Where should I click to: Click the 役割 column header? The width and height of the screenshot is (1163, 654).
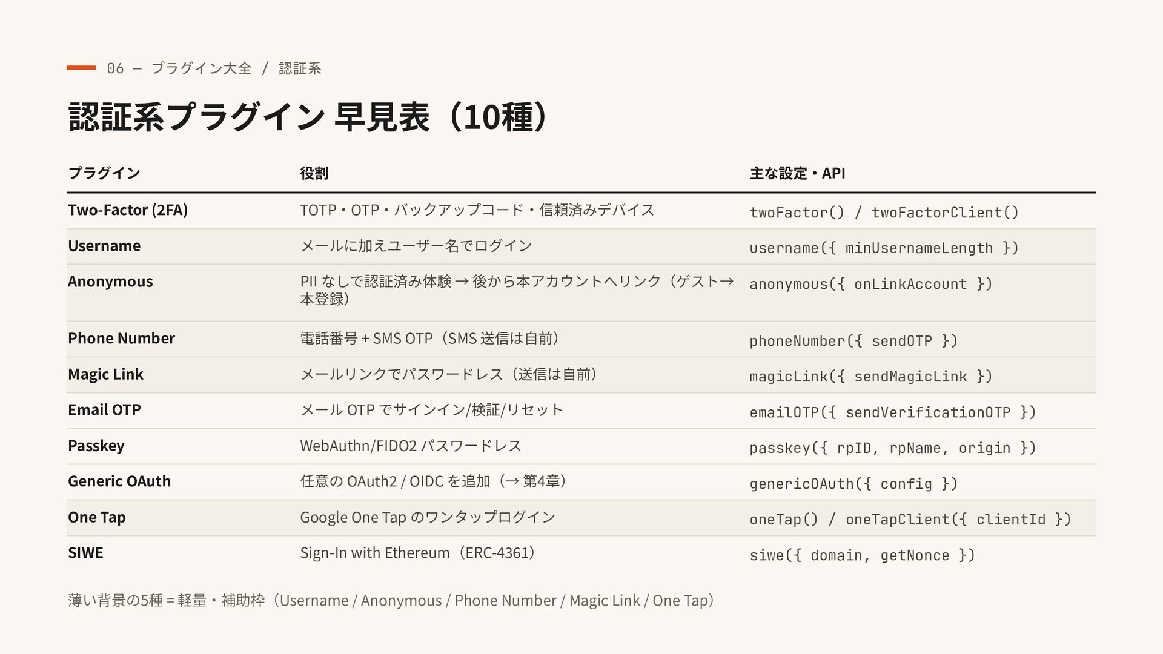pos(314,173)
